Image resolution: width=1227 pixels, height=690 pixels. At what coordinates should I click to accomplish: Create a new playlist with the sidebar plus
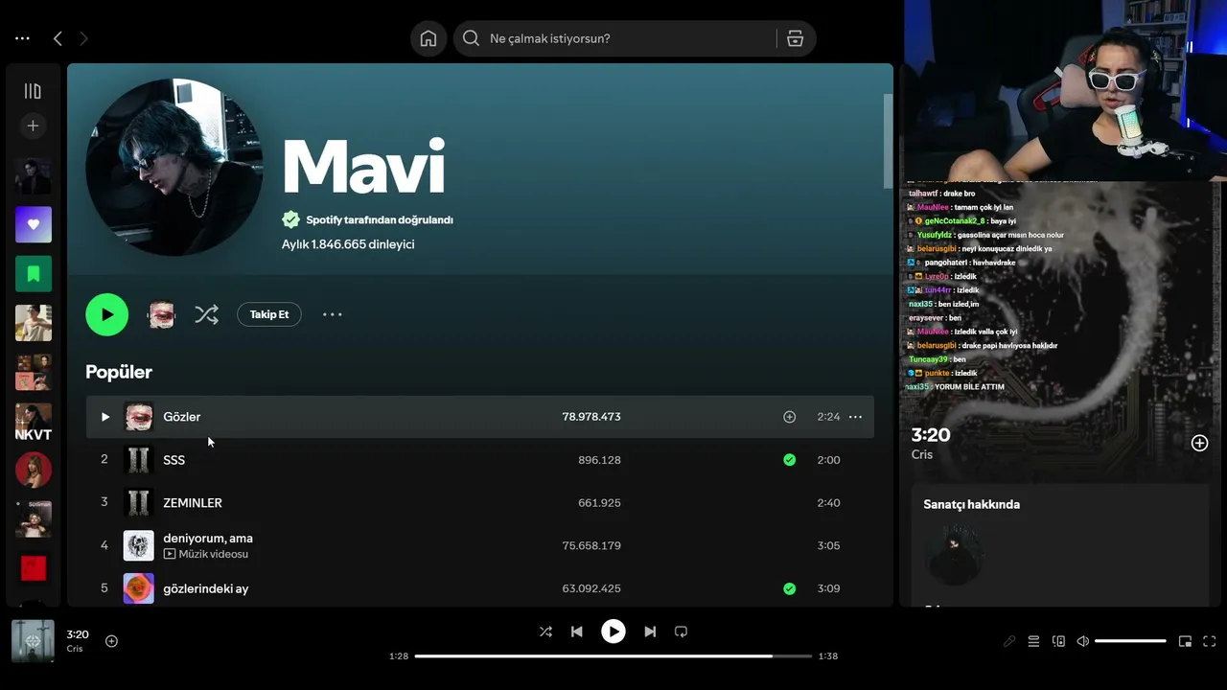[33, 126]
